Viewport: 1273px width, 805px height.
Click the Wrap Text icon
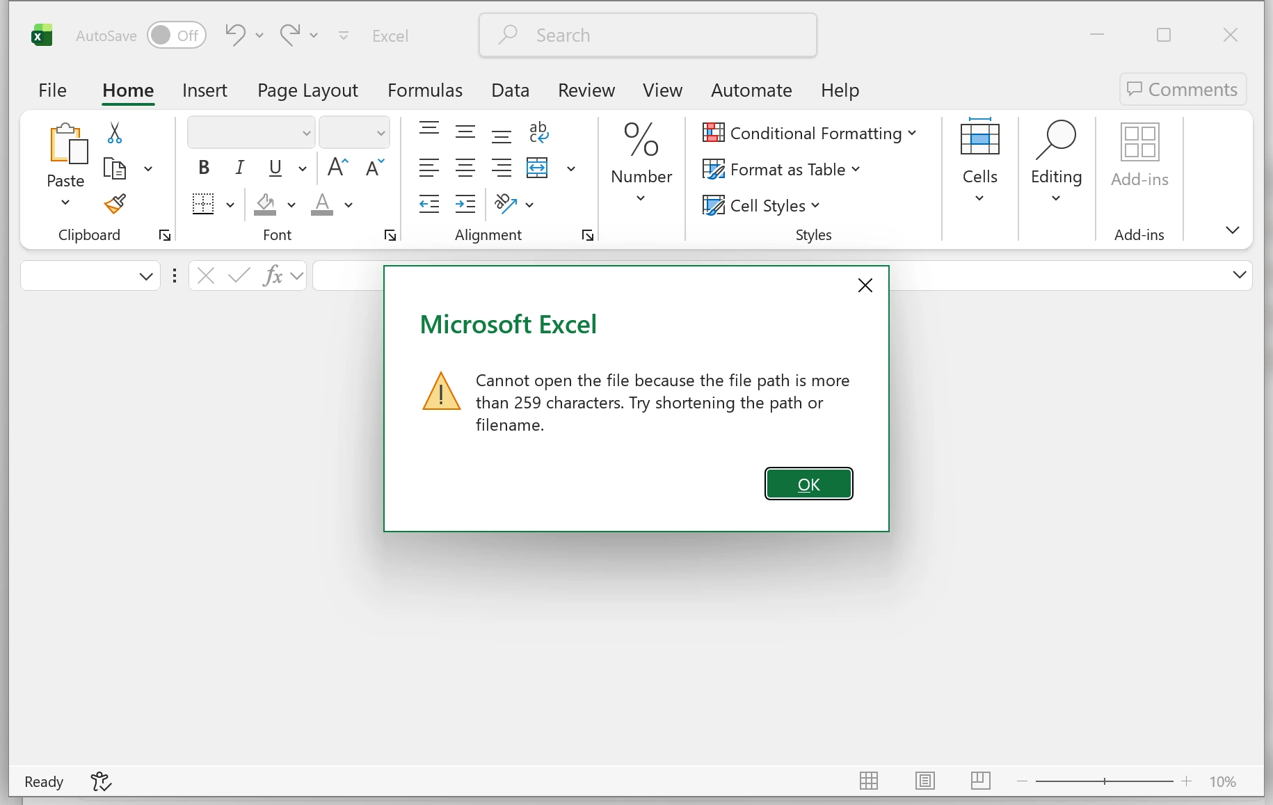pos(538,131)
